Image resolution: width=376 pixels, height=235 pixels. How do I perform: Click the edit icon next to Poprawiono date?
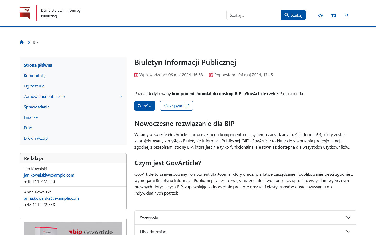click(x=211, y=75)
